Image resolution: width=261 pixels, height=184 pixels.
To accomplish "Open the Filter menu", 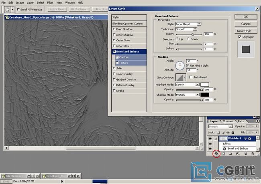I will (50, 3).
